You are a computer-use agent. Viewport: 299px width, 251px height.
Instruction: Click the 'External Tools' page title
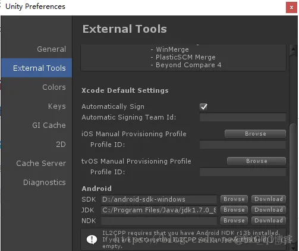(125, 29)
